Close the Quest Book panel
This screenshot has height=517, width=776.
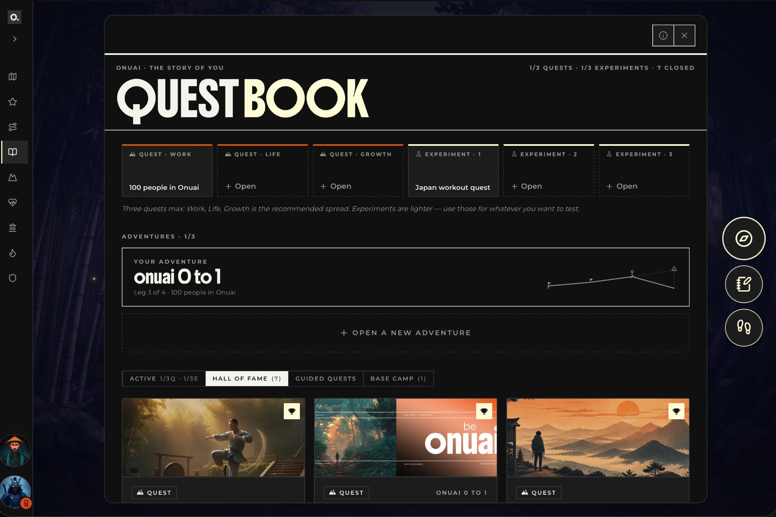tap(684, 36)
